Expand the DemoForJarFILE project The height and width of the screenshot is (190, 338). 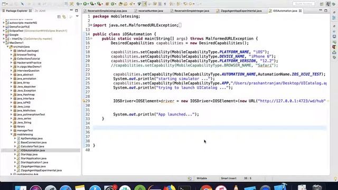point(4,27)
